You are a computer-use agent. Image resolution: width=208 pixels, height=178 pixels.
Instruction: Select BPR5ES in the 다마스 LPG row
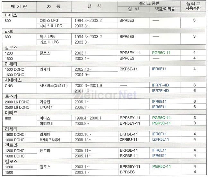tap(127, 21)
